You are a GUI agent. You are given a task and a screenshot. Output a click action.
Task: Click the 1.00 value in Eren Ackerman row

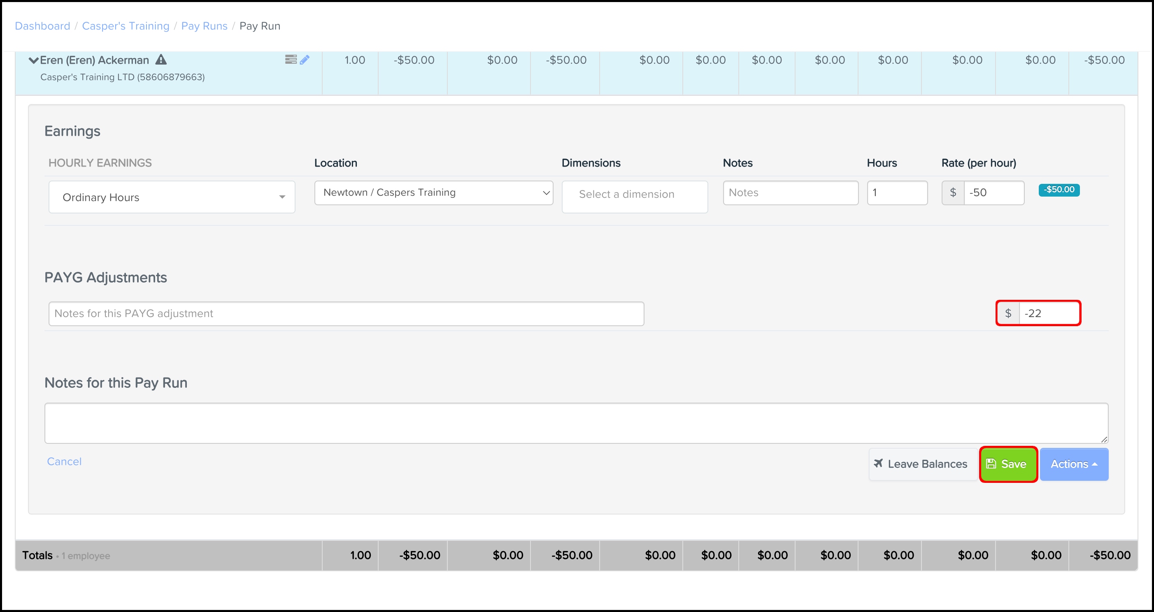click(354, 60)
